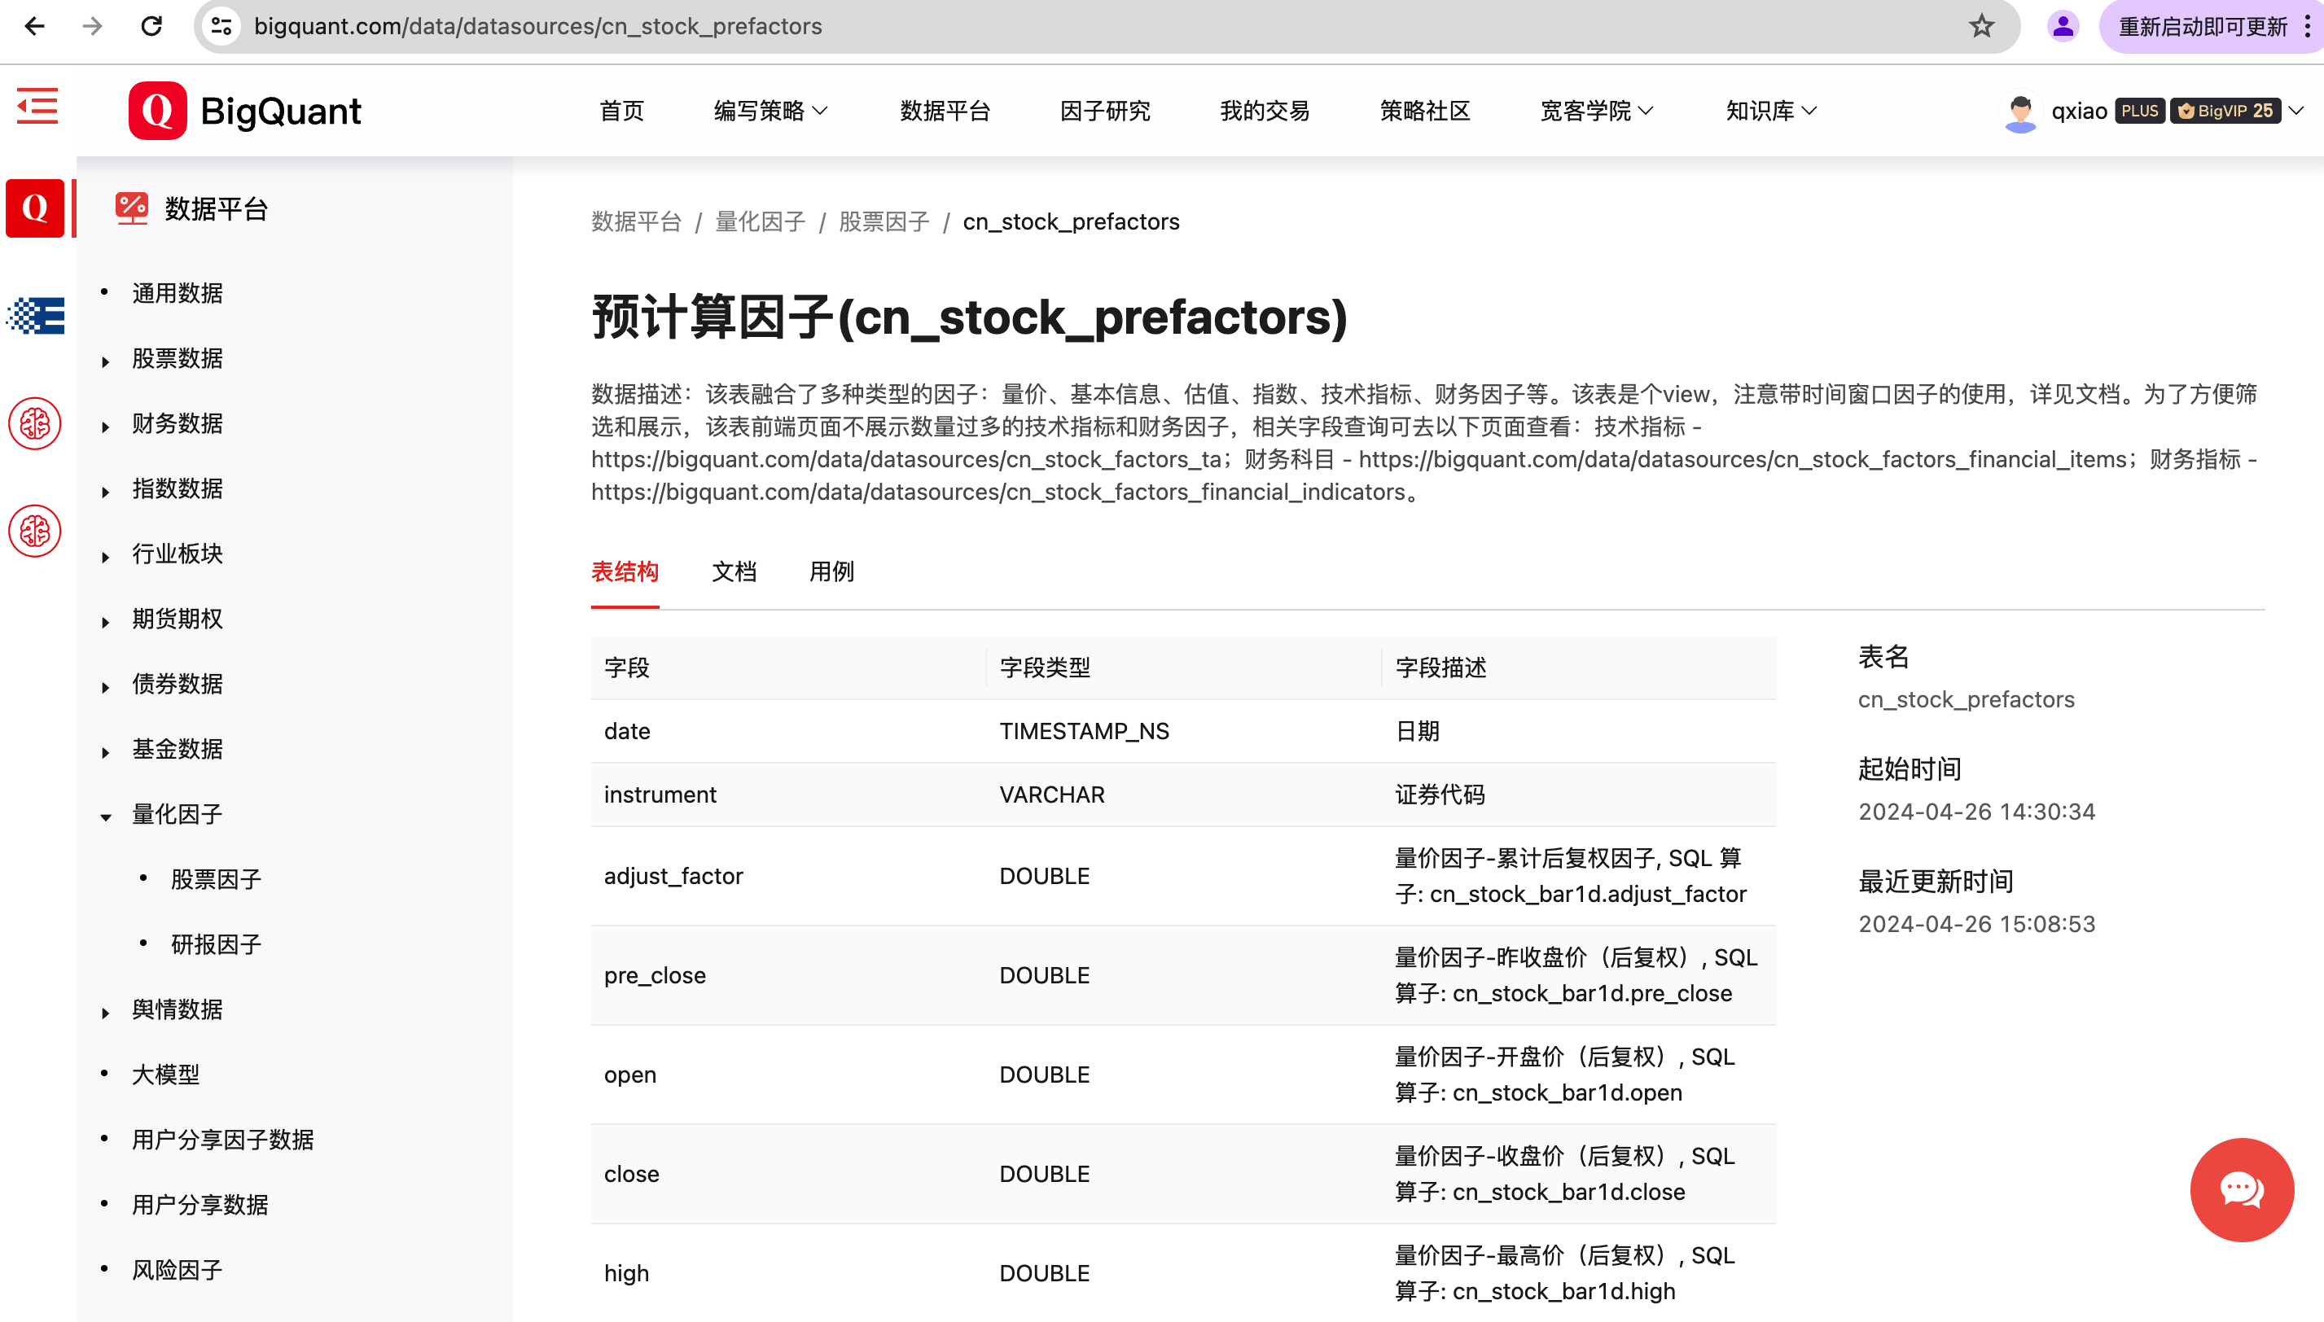The width and height of the screenshot is (2324, 1322).
Task: Click the blue pixelated E icon in rail
Action: [35, 316]
